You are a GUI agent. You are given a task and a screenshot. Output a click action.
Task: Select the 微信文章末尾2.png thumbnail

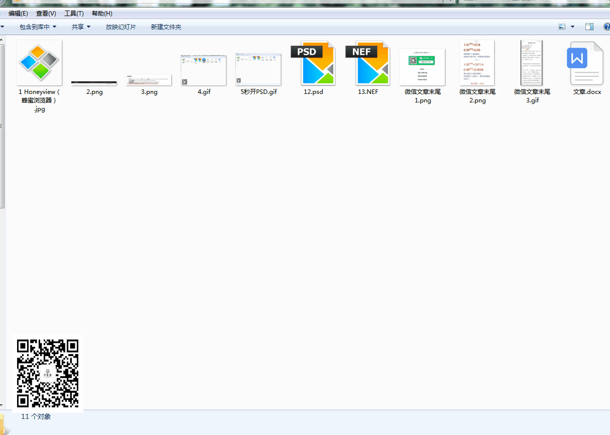477,63
